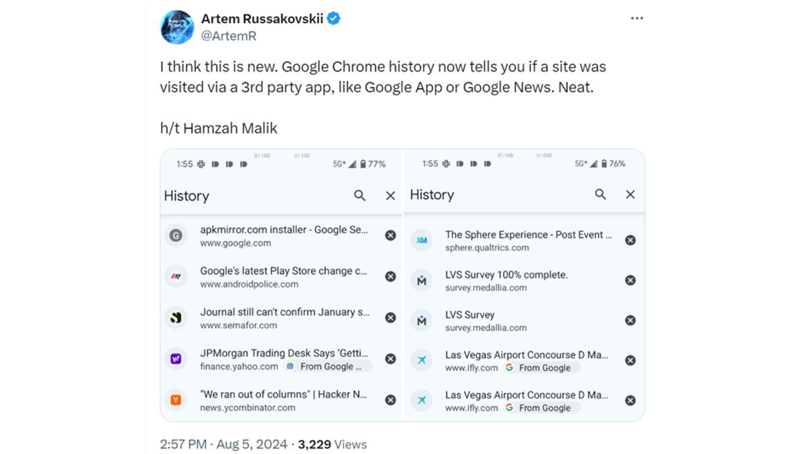Screen dimensions: 808x454
Task: Remove the semafor.com Journal history entry
Action: pos(390,317)
